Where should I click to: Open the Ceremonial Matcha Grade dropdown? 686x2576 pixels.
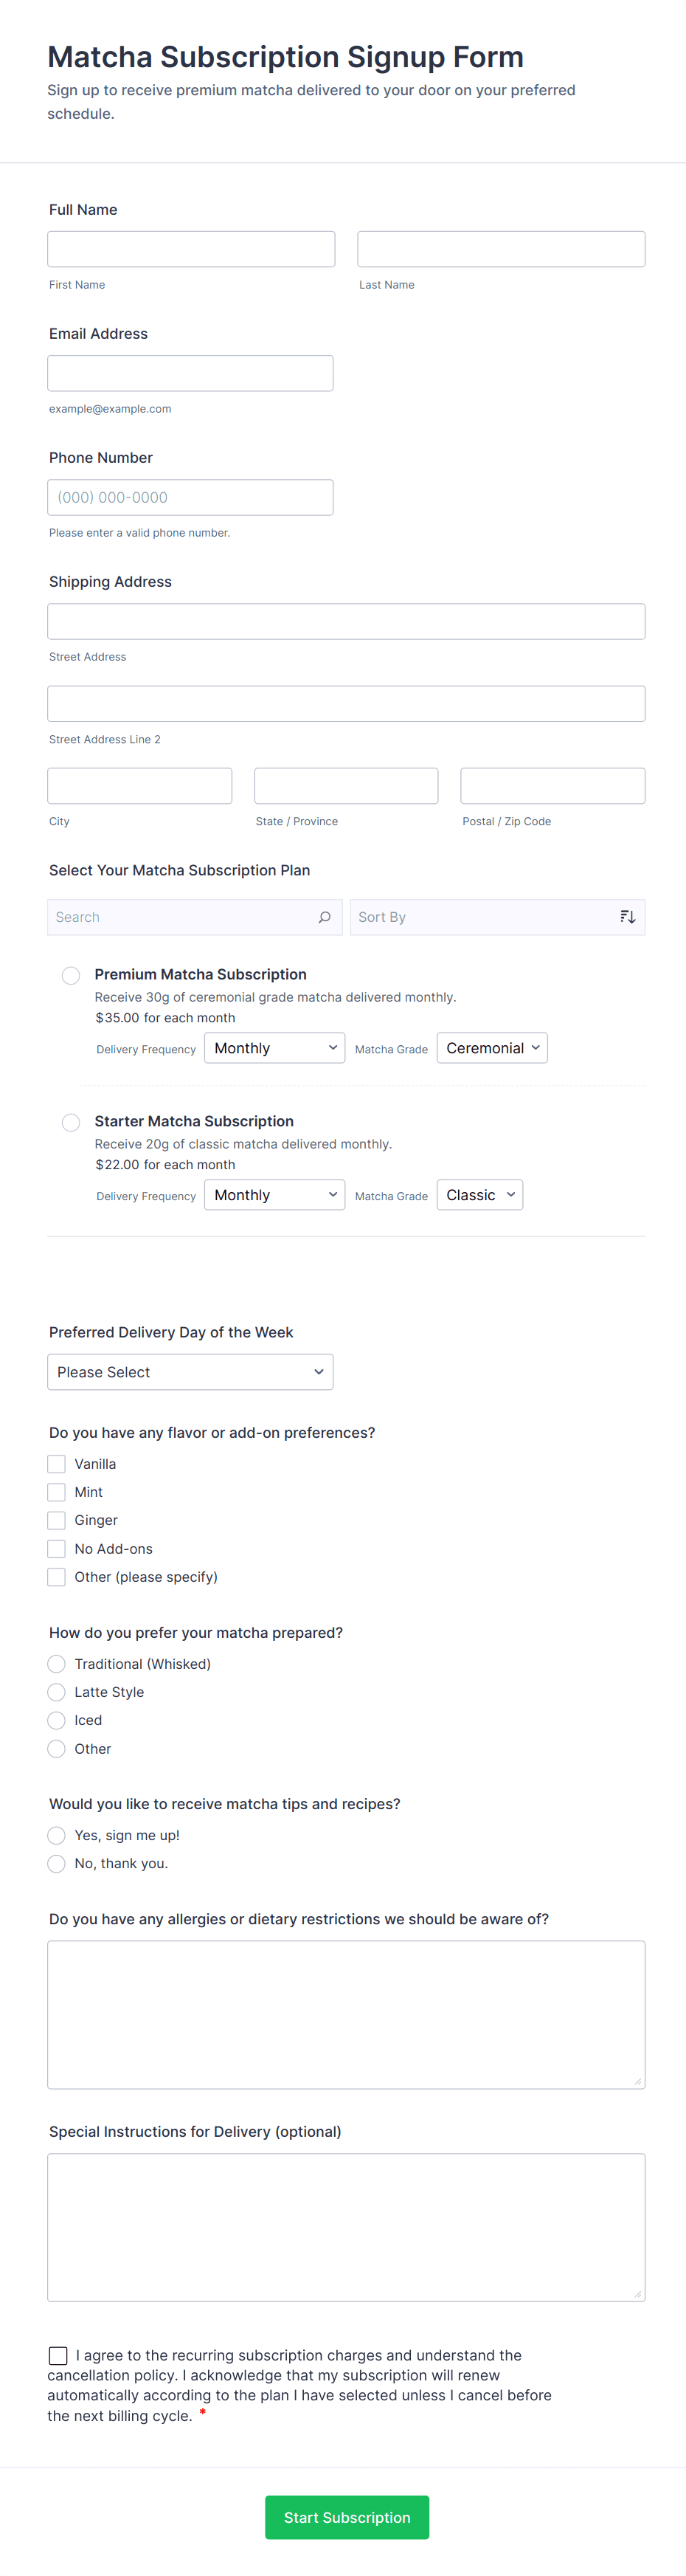point(492,1048)
